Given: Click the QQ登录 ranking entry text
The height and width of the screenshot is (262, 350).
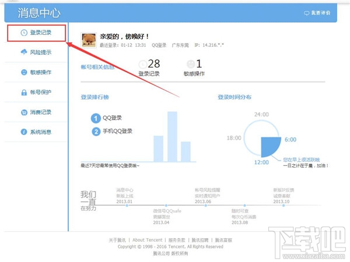Looking at the screenshot, I should pyautogui.click(x=112, y=118).
